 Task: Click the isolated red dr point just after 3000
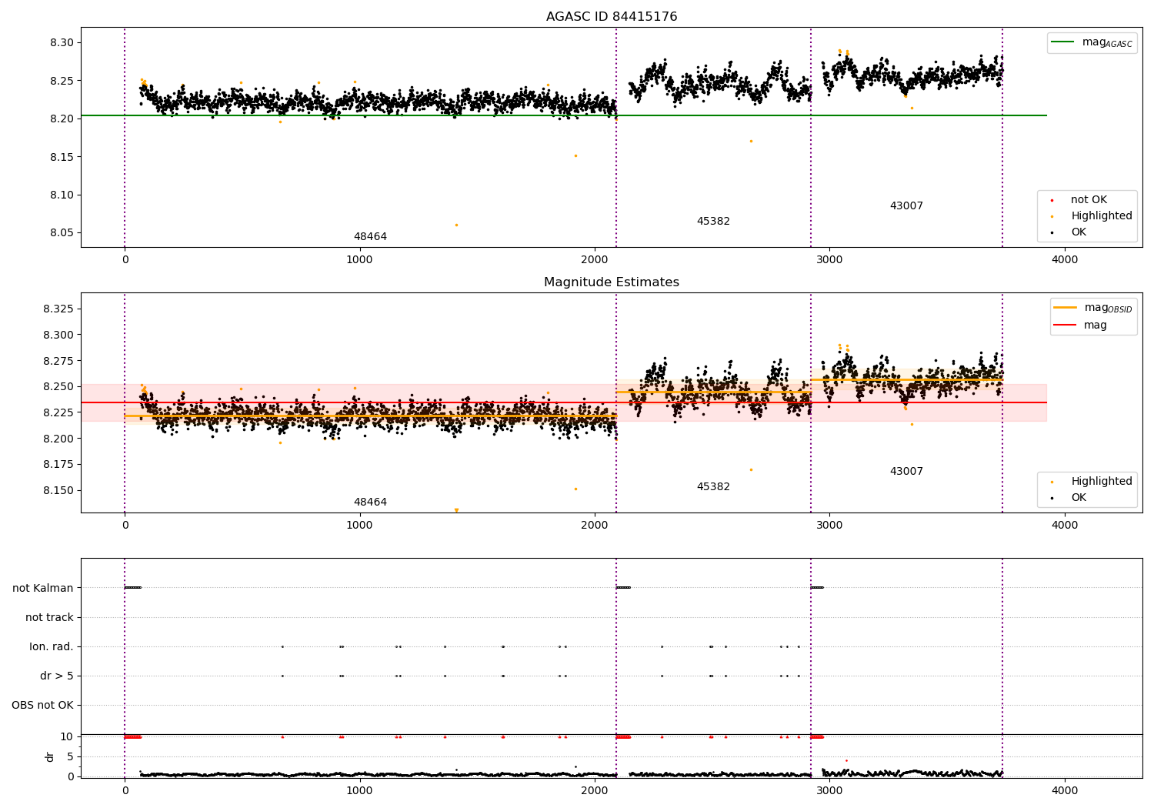coord(846,760)
